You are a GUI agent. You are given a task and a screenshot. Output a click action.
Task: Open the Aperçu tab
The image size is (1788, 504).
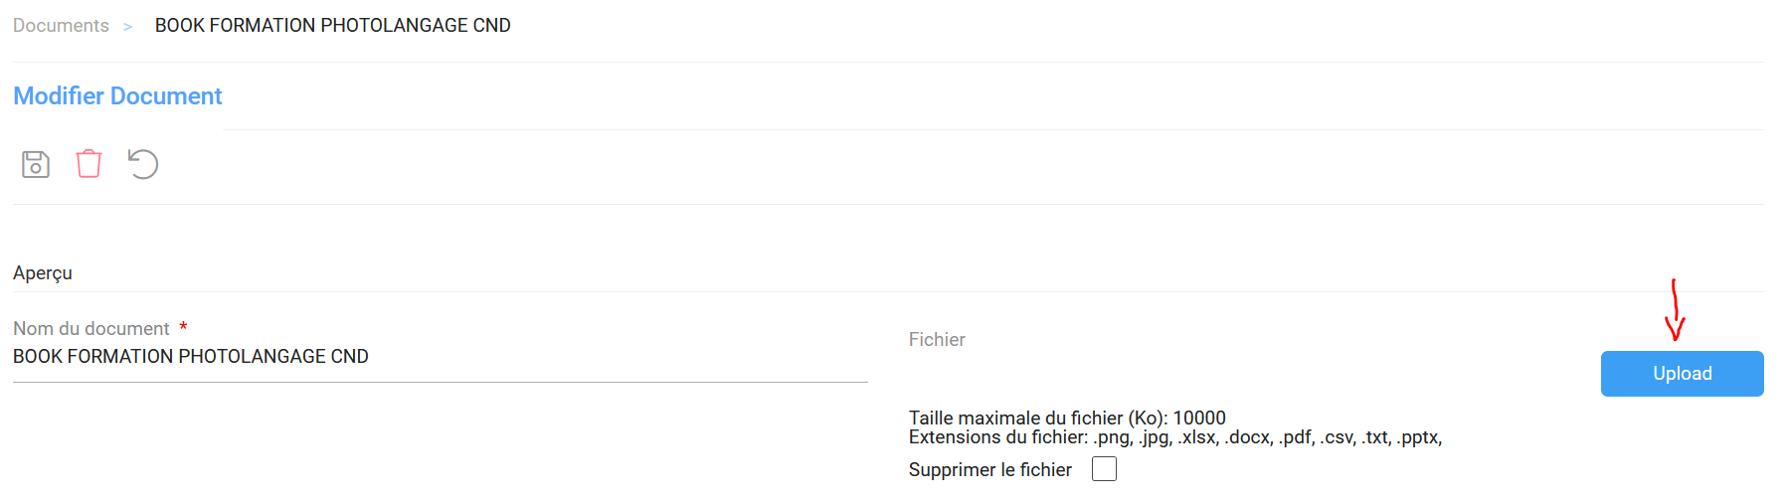(43, 273)
